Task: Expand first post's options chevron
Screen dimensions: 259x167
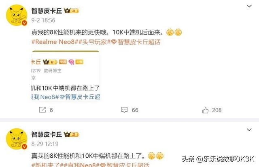Action: [249, 6]
